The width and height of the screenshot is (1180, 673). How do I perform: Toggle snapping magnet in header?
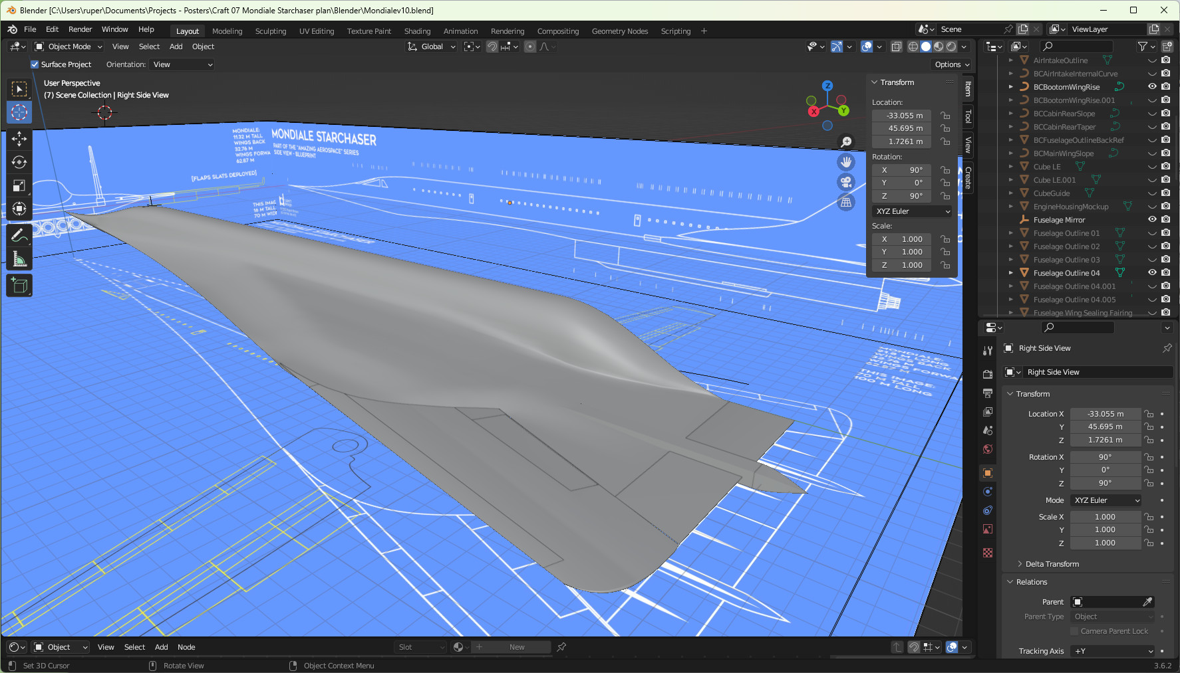point(492,47)
